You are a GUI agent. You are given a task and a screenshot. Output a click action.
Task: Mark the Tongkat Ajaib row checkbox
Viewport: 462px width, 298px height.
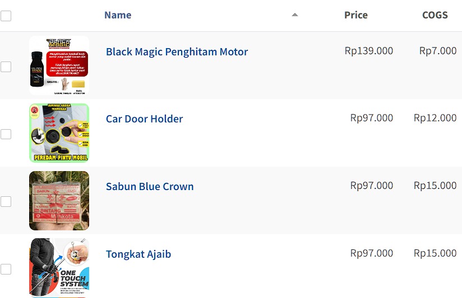pyautogui.click(x=6, y=269)
